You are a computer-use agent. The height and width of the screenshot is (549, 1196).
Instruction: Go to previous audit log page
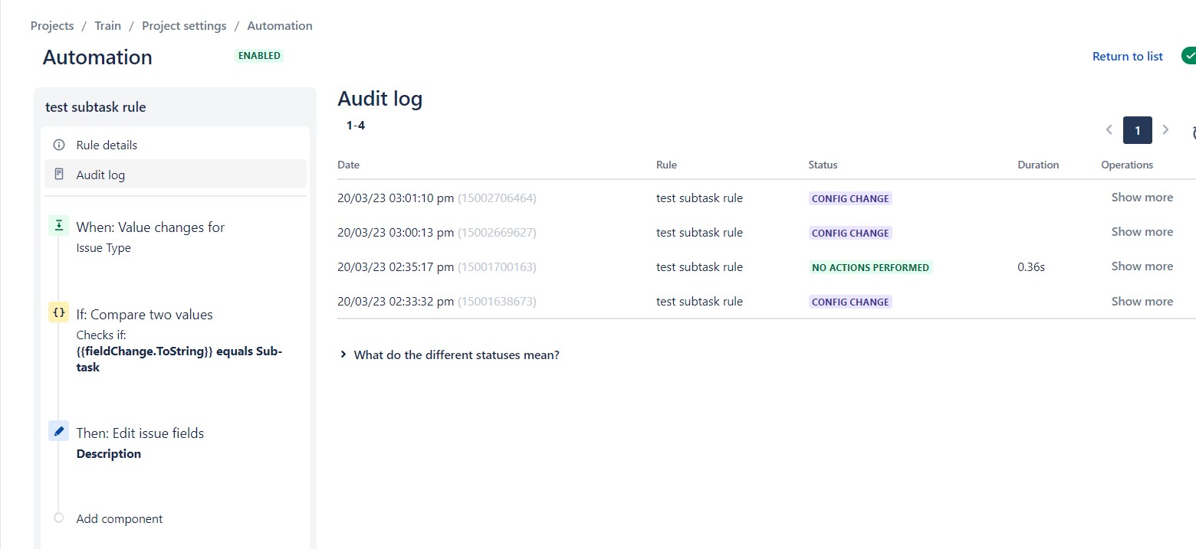1109,130
